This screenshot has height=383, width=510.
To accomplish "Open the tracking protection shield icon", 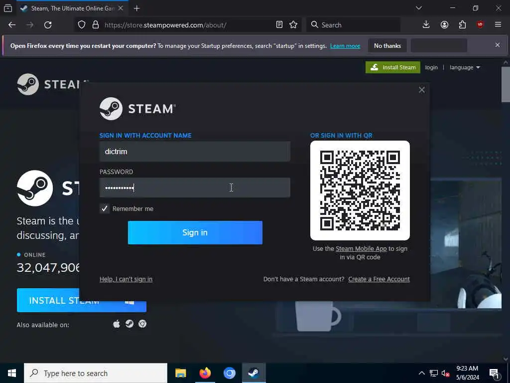I will pos(82,25).
